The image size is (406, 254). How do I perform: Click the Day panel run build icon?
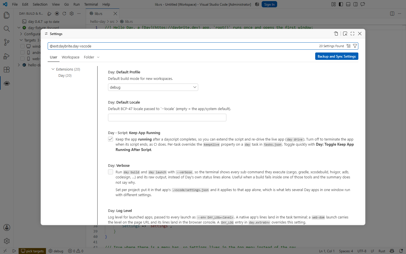pyautogui.click(x=50, y=14)
